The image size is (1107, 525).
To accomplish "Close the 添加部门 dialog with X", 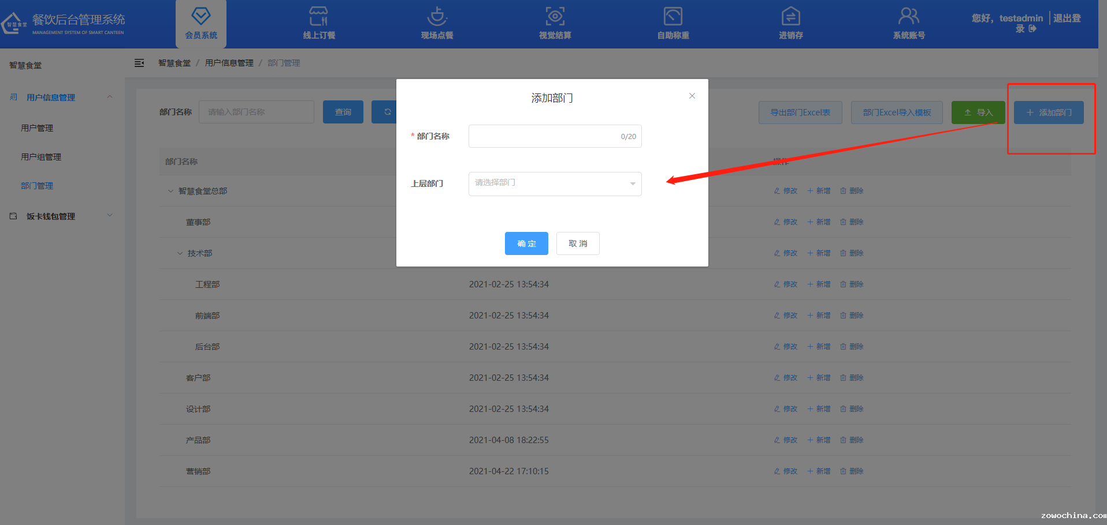I will pos(692,96).
